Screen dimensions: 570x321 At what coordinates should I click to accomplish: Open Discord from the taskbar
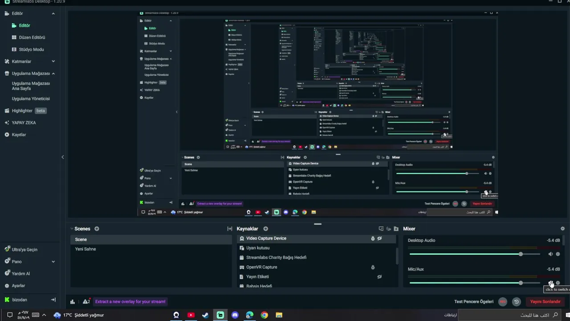tap(235, 315)
